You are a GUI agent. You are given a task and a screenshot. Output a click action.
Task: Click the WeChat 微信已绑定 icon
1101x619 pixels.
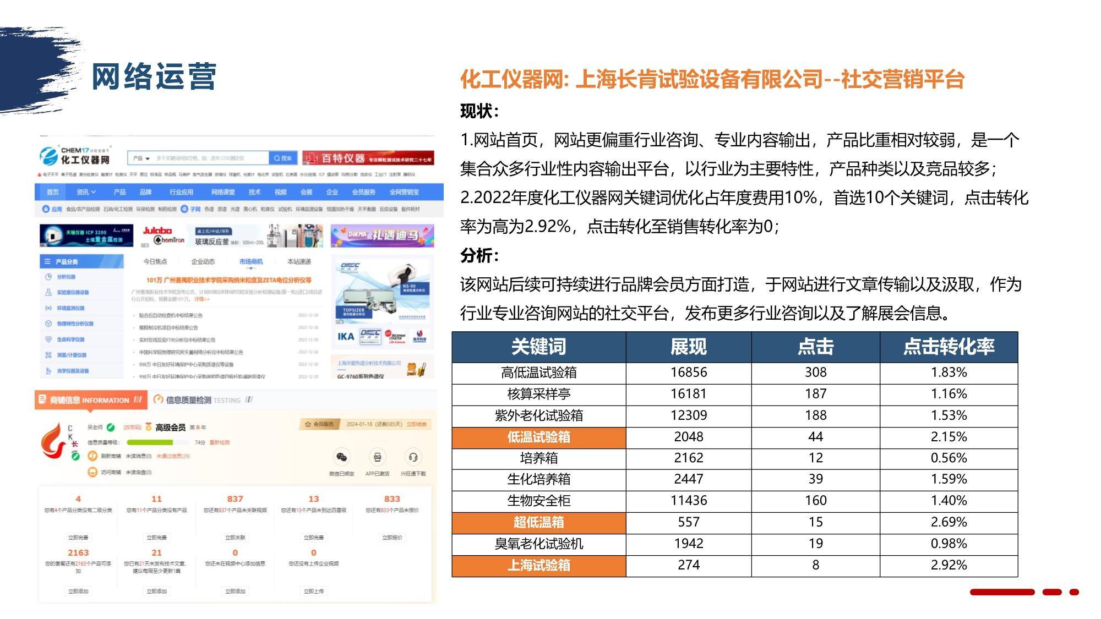point(341,457)
